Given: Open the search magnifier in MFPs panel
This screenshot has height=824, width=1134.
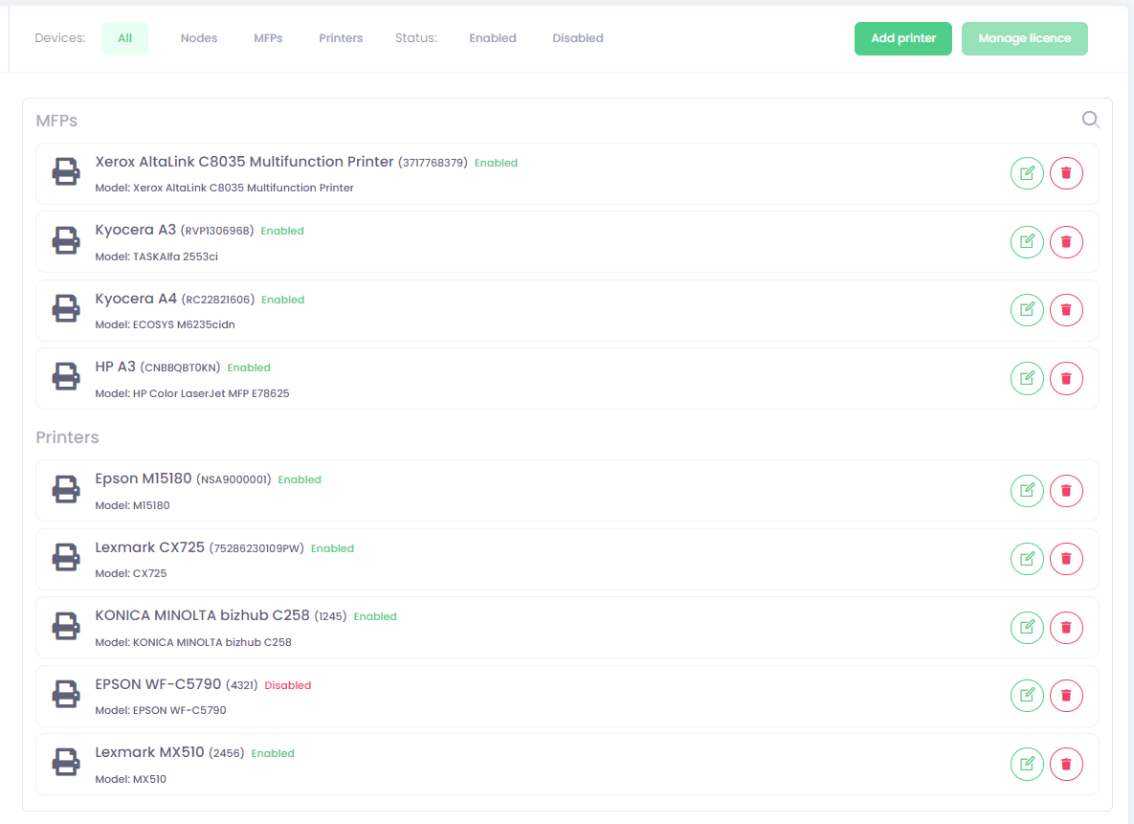Looking at the screenshot, I should point(1091,120).
